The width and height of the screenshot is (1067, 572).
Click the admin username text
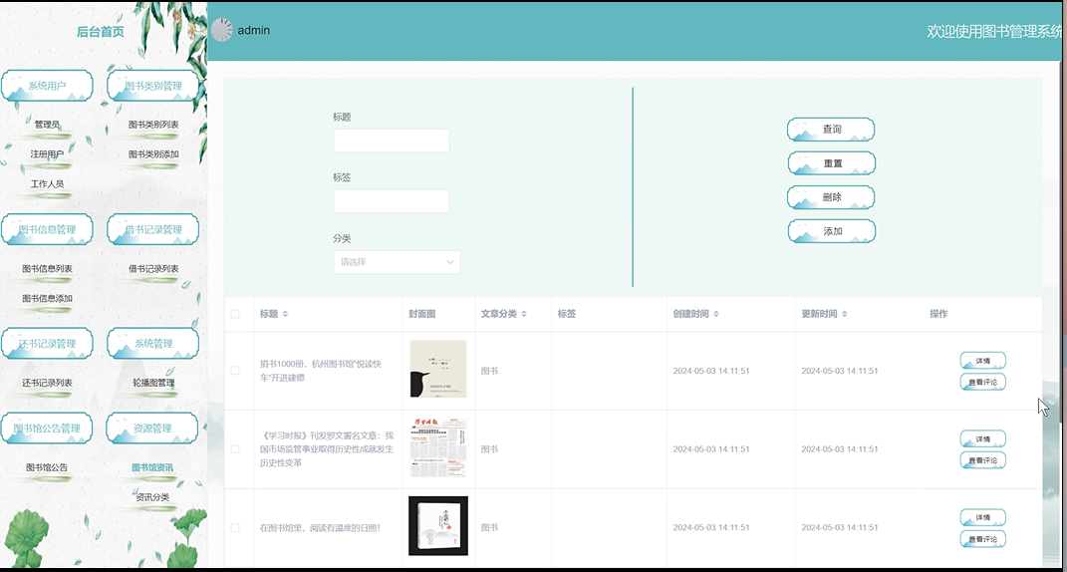tap(253, 30)
